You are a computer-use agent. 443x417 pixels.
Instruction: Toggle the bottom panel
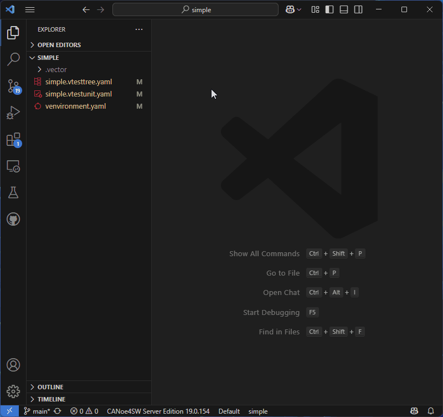coord(343,9)
